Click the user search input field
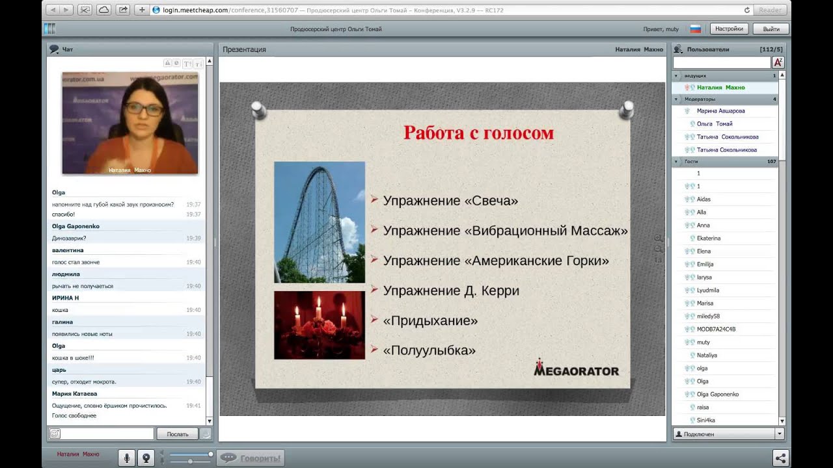Image resolution: width=833 pixels, height=468 pixels. click(722, 62)
